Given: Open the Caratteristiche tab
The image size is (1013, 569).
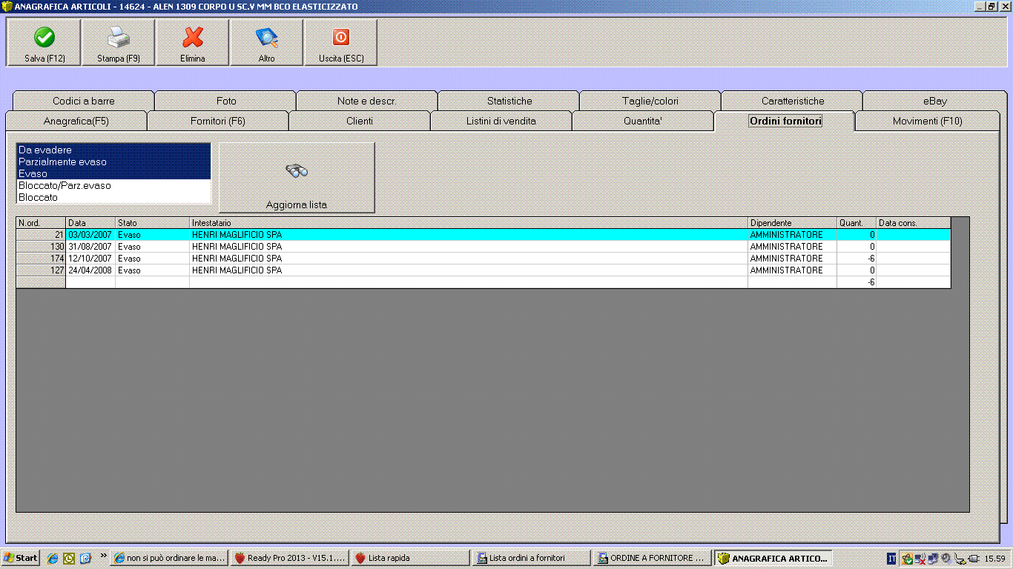Looking at the screenshot, I should pos(793,101).
